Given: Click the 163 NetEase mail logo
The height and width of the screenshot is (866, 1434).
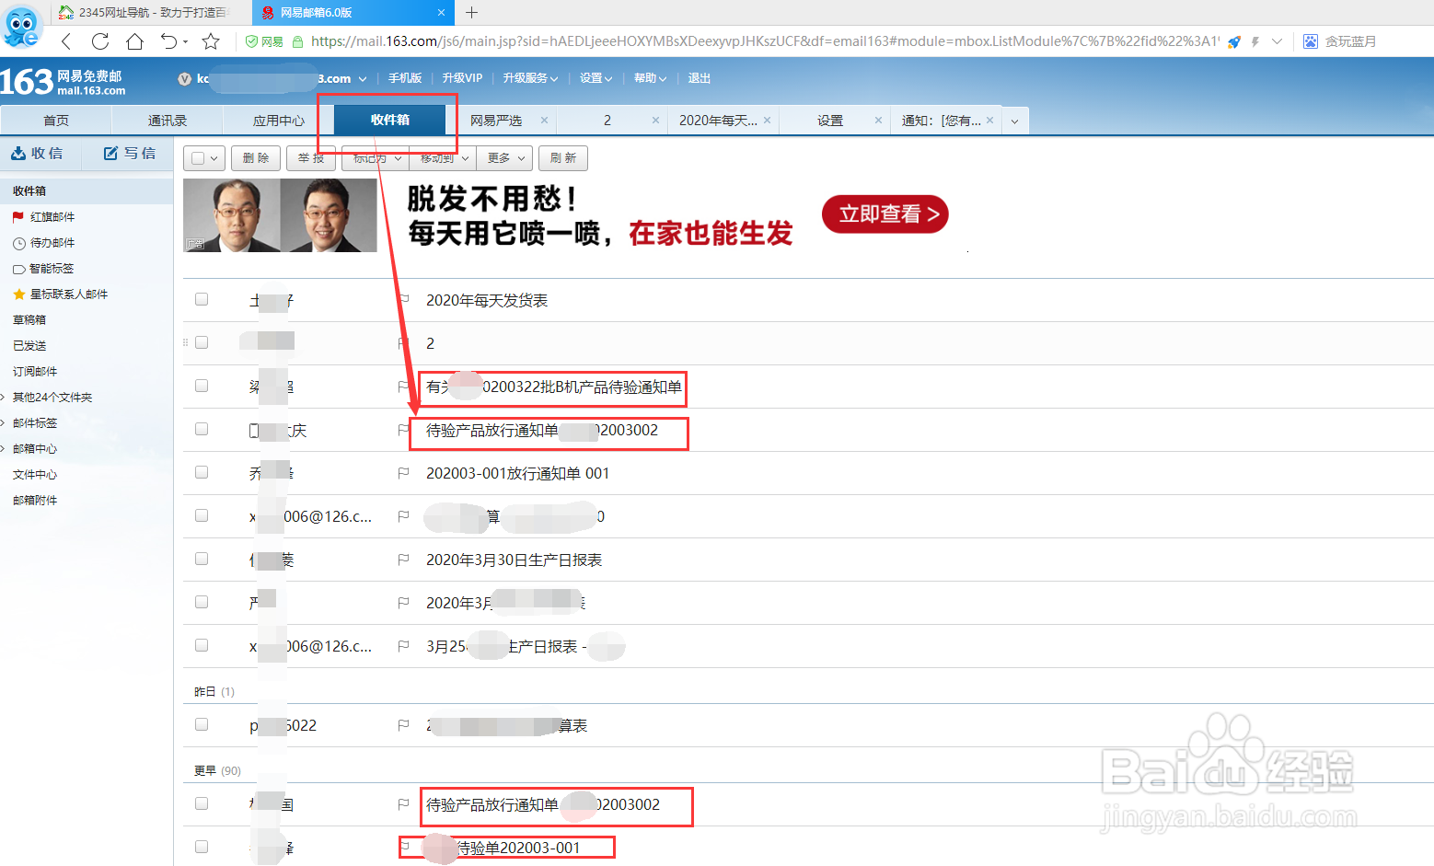Looking at the screenshot, I should (63, 81).
